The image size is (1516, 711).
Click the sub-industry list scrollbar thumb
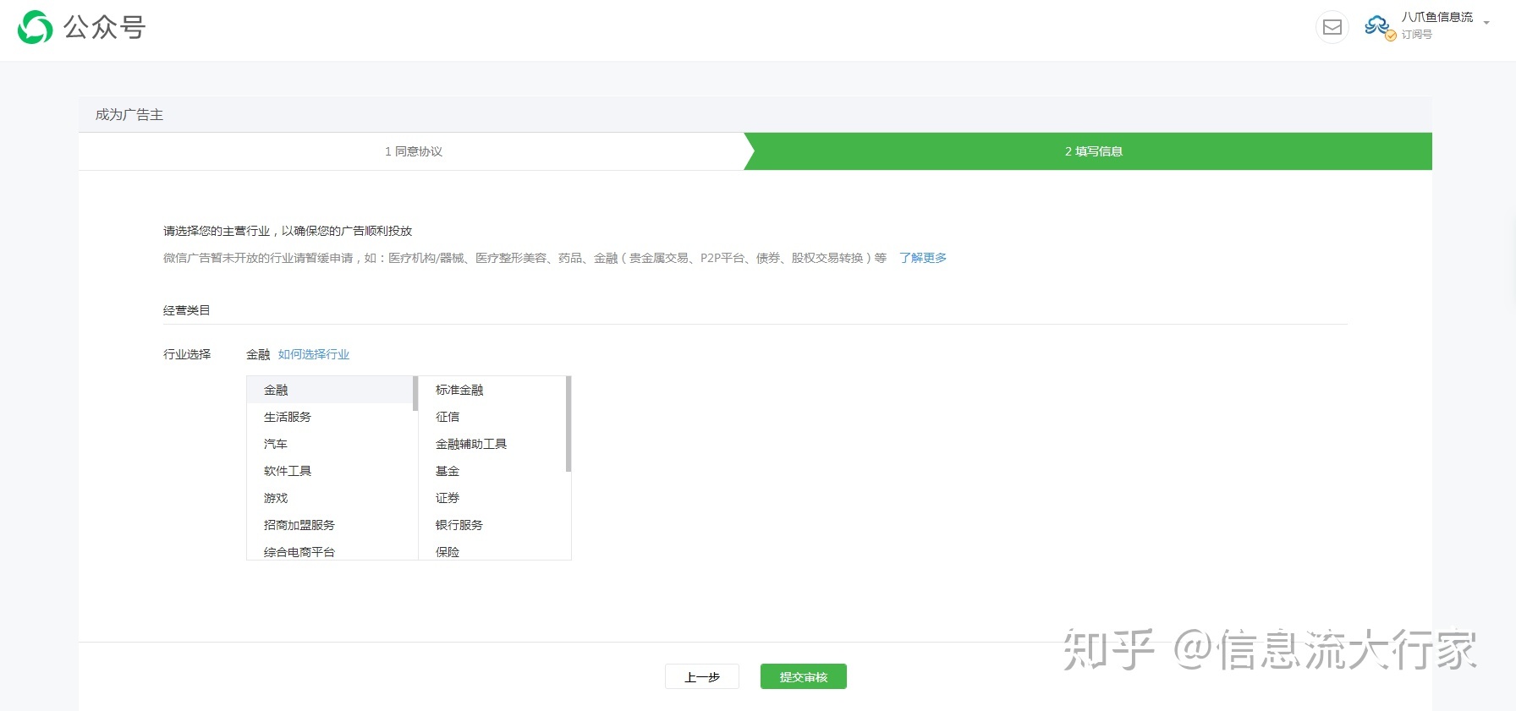568,424
